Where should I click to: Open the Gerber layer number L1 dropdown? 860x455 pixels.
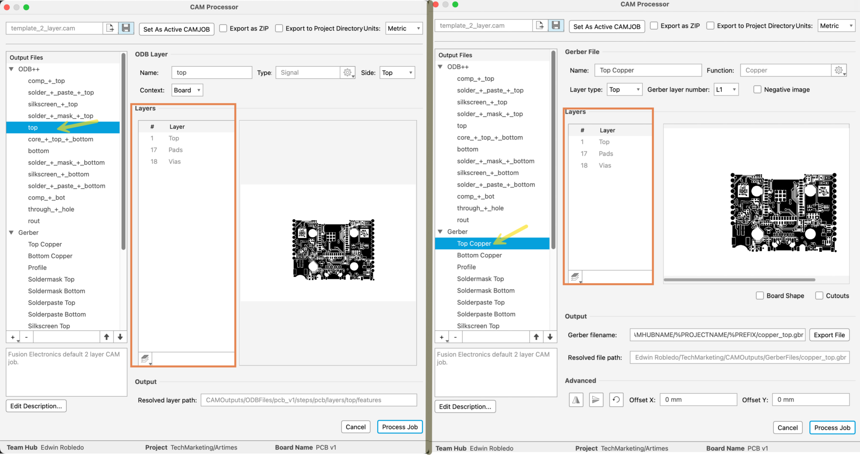coord(726,89)
